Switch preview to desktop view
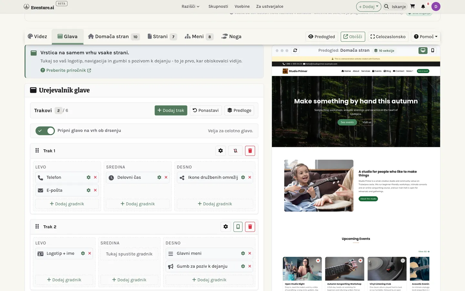Screen dimensions: 465x291 [423, 50]
